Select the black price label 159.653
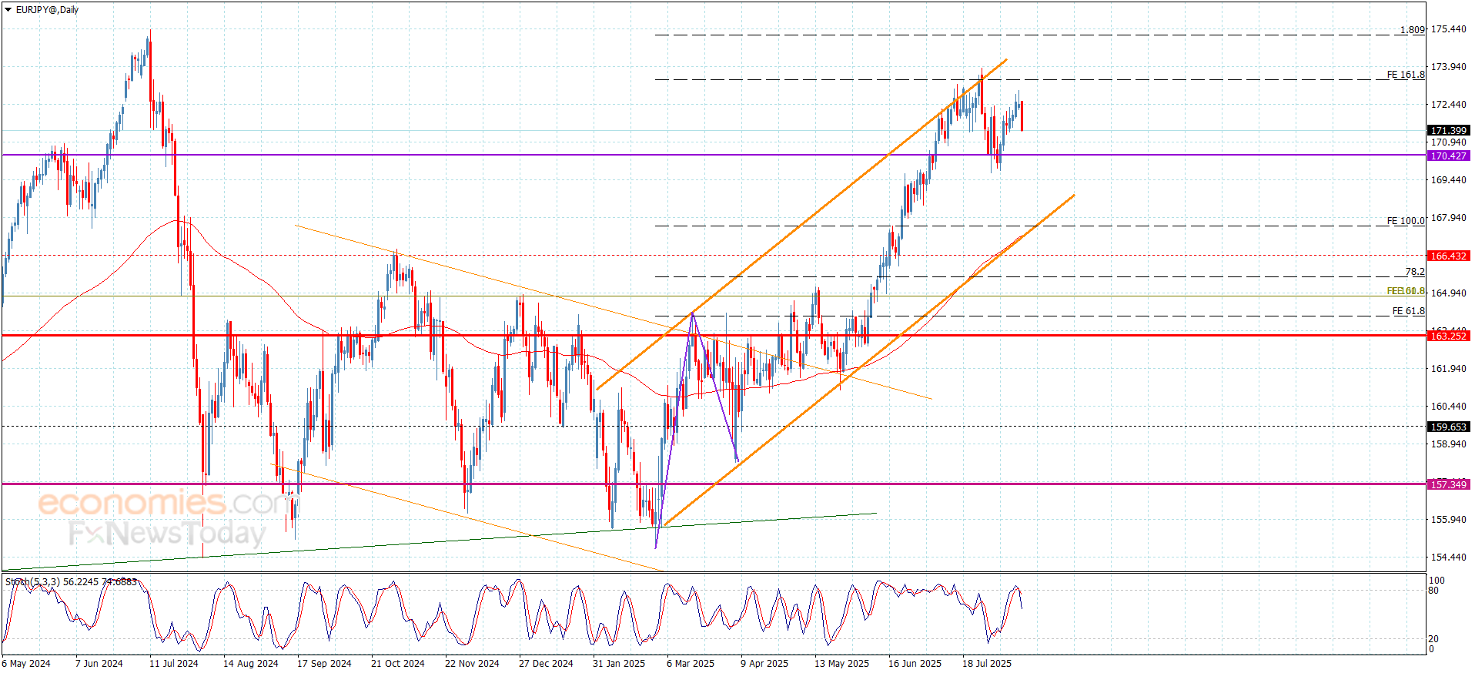Screen dimensions: 1475x673 (x=1448, y=427)
